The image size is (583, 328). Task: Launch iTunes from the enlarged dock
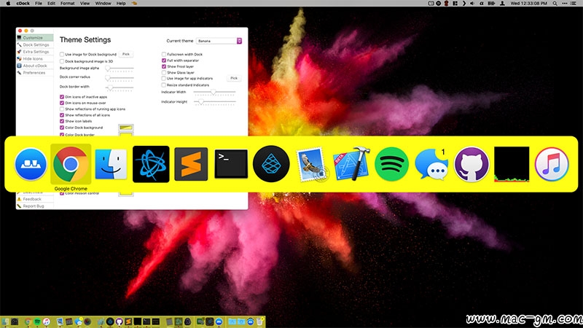[552, 164]
